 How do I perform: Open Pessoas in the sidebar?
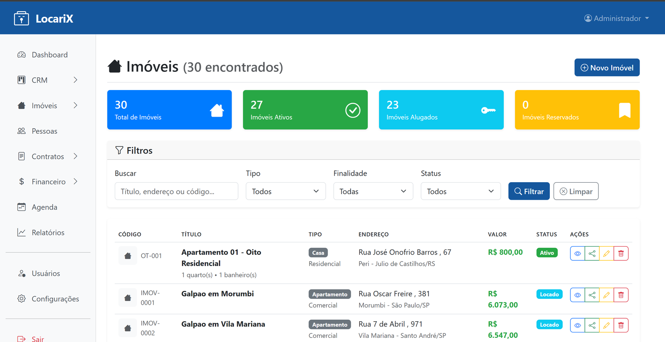pos(44,131)
